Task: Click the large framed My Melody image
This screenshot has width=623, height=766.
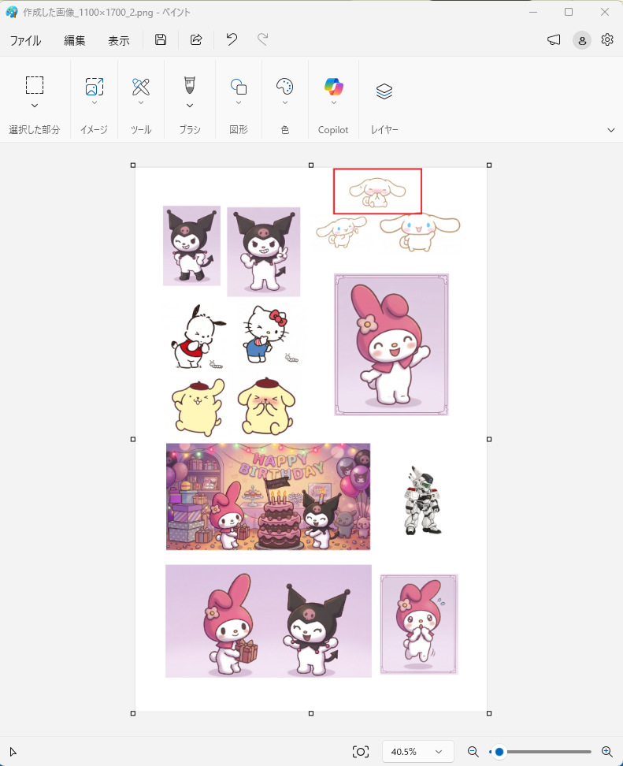Action: tap(391, 344)
